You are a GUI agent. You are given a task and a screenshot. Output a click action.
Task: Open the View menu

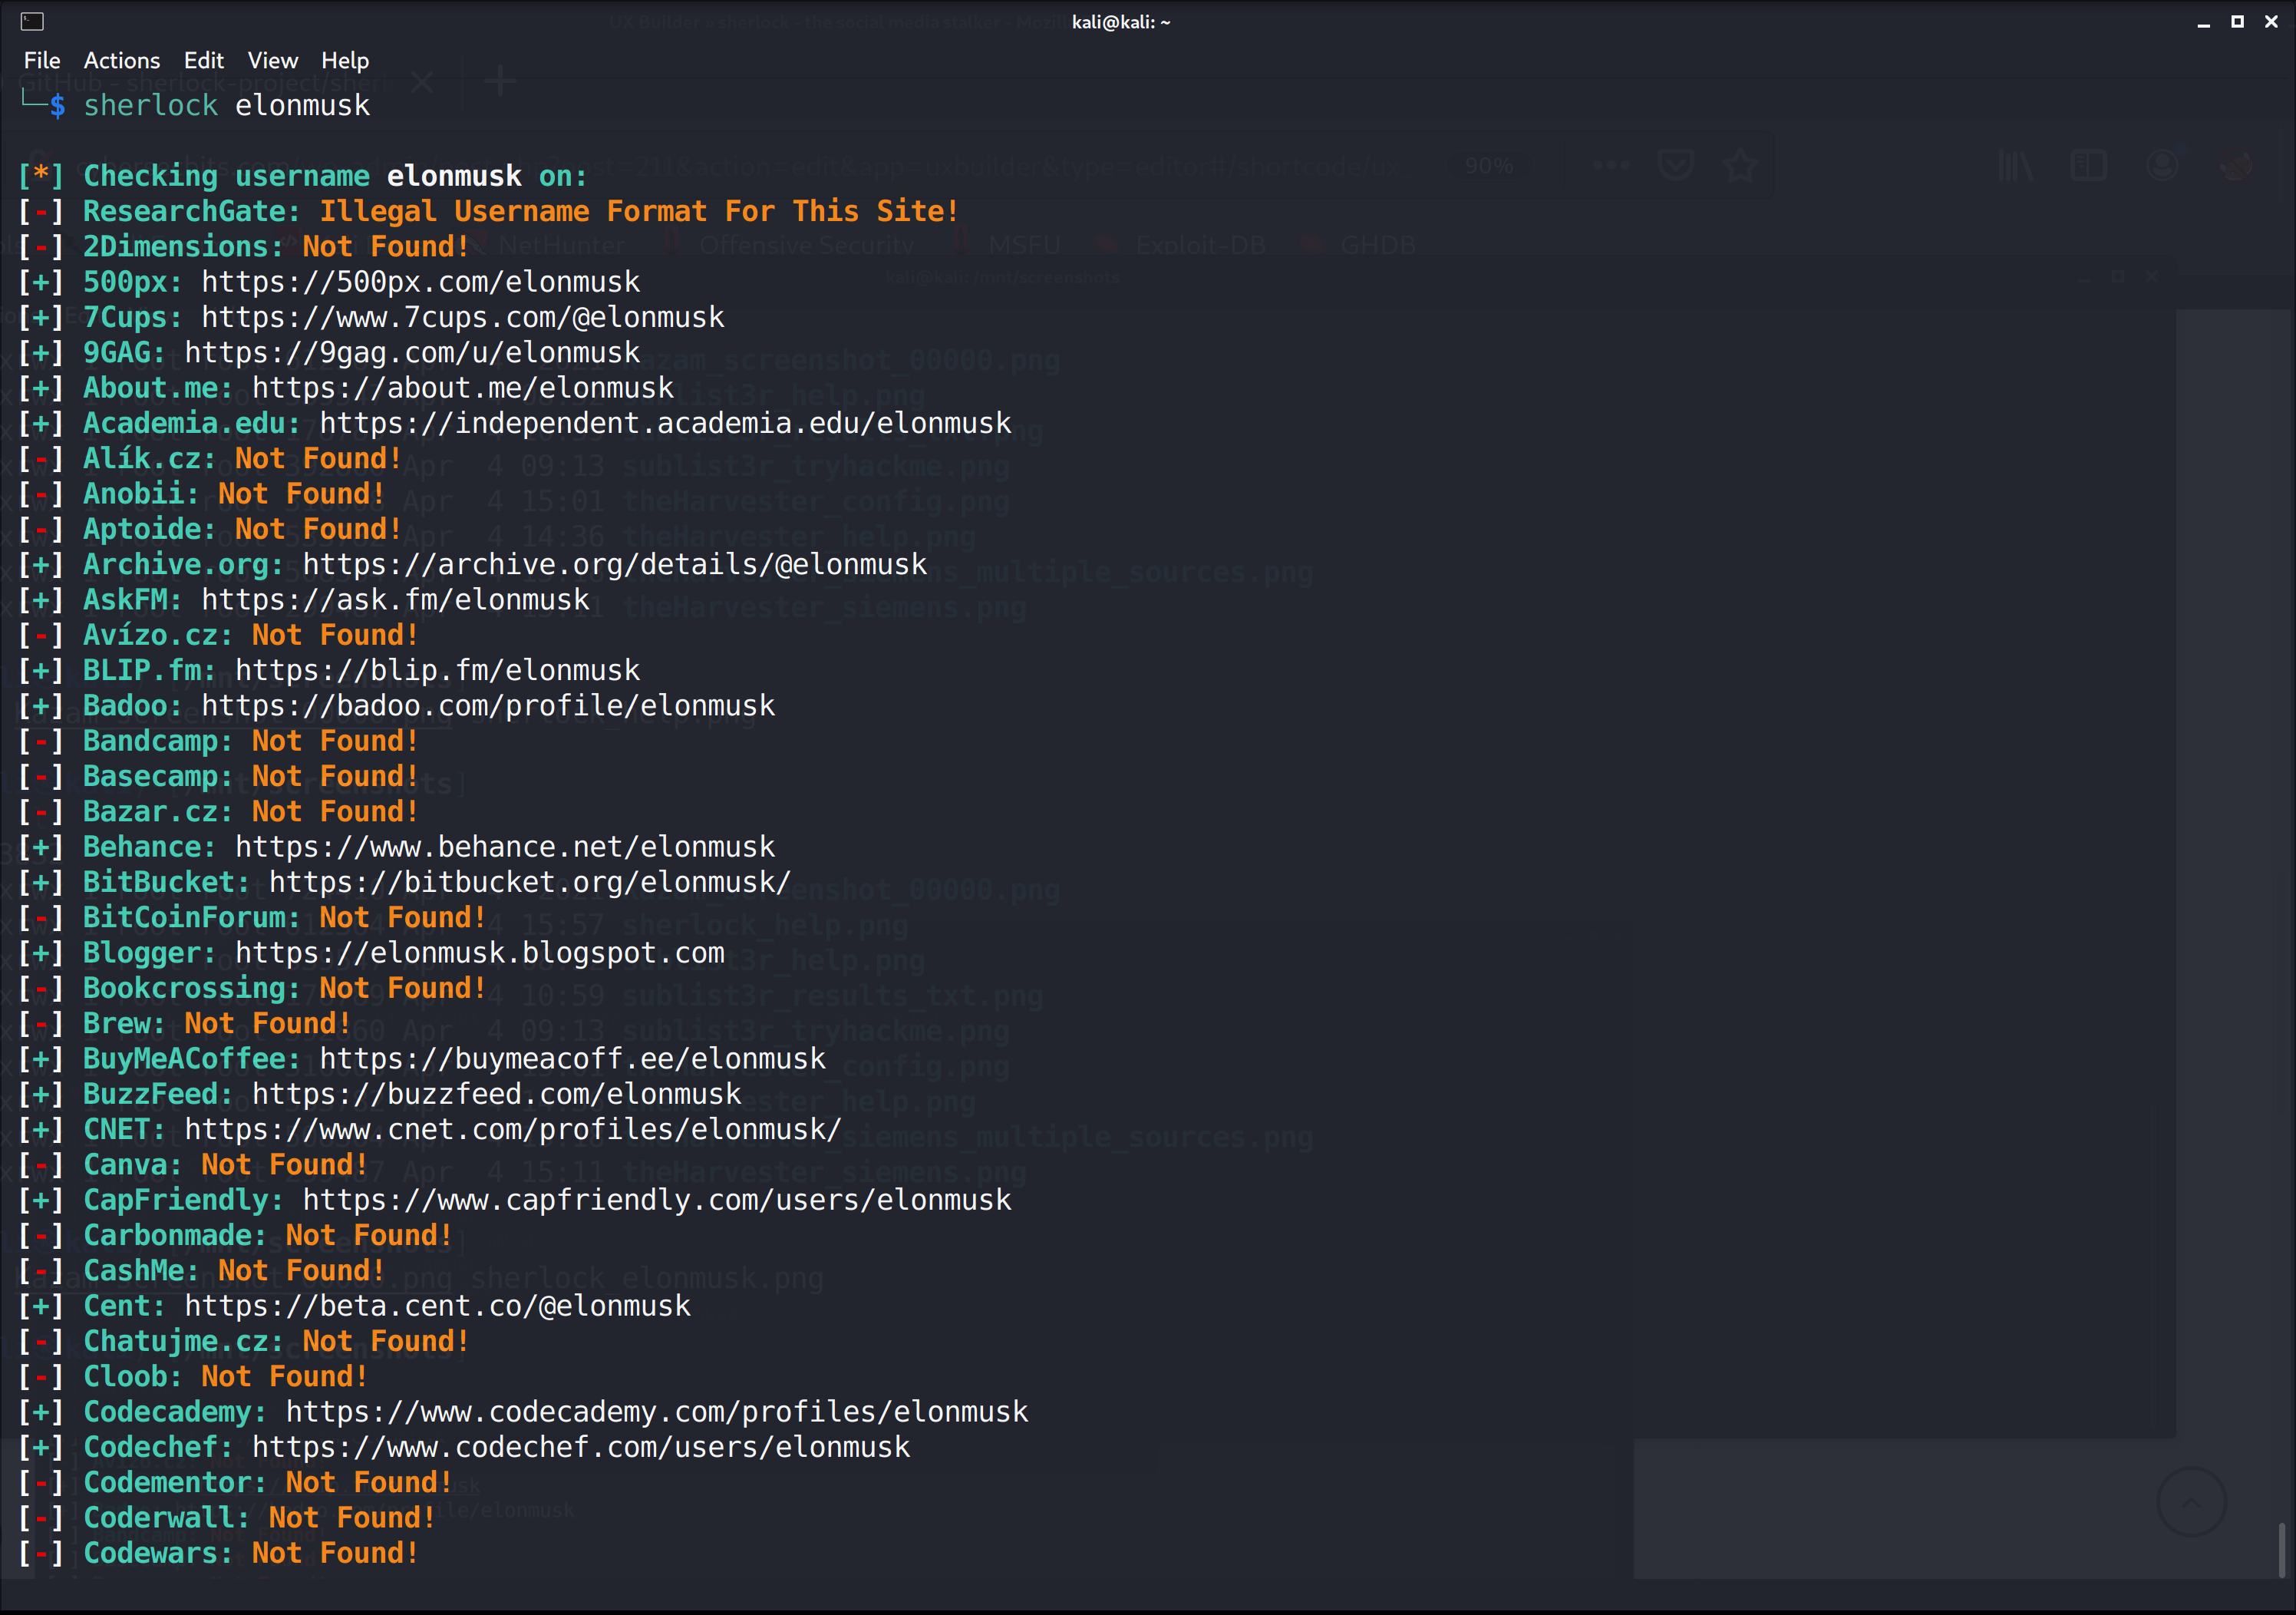pos(272,60)
